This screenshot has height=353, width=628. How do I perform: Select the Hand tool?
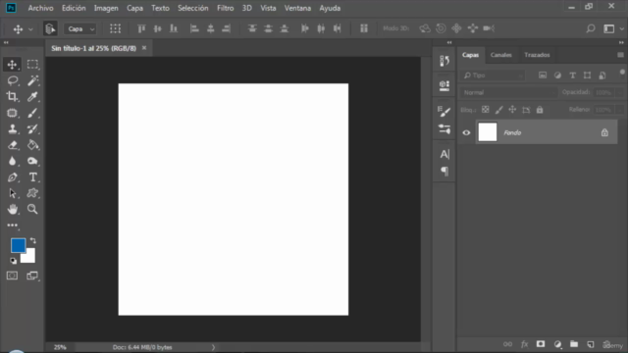(12, 209)
